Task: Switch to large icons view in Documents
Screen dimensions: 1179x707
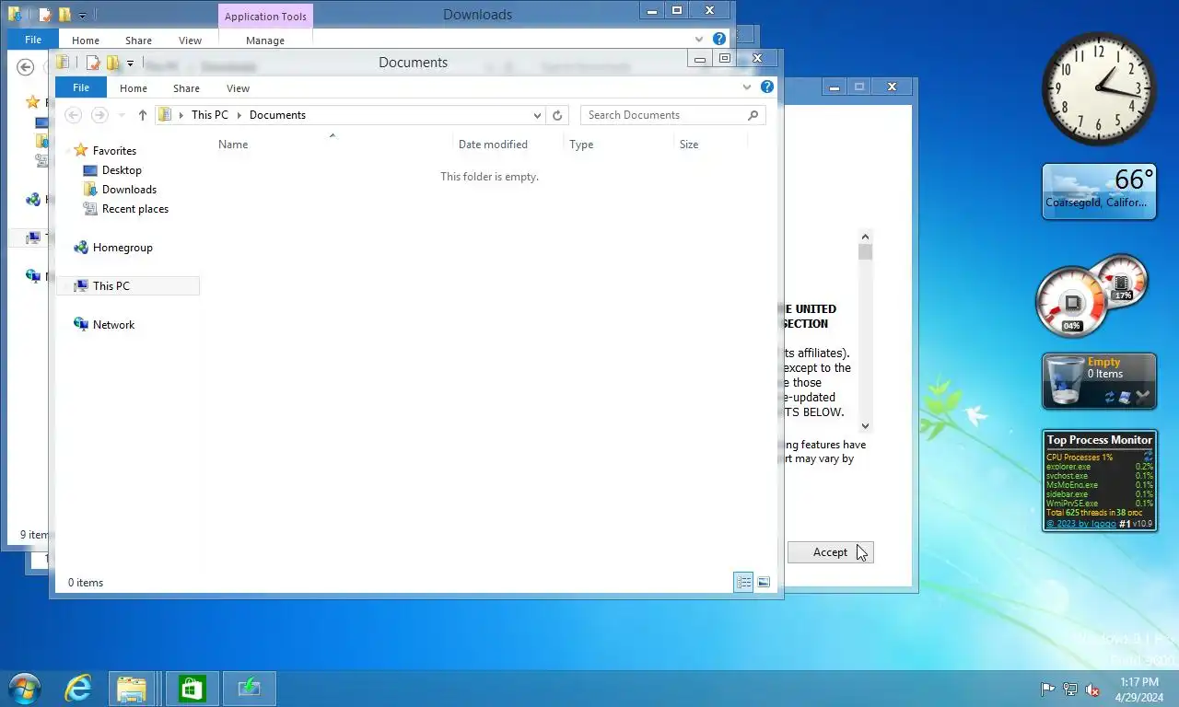Action: (x=764, y=582)
